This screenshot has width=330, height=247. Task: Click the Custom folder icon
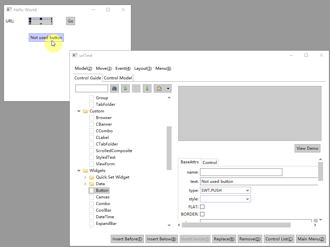click(x=85, y=111)
